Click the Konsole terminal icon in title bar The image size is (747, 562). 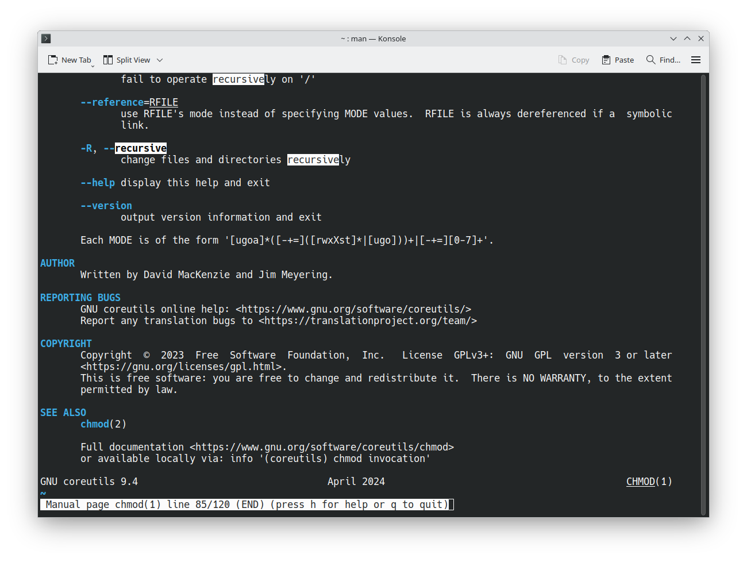point(47,39)
